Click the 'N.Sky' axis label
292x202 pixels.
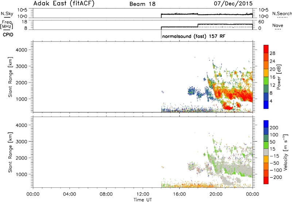7,13
